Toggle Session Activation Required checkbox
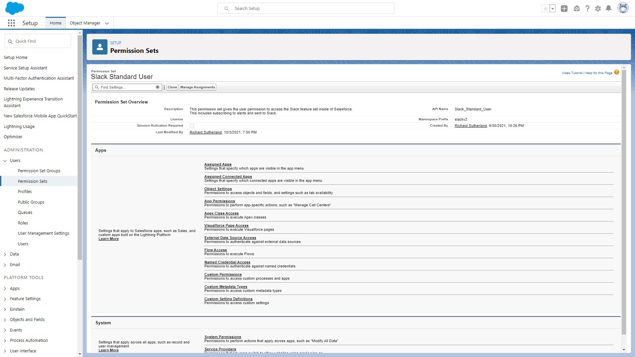Image resolution: width=635 pixels, height=357 pixels. [x=192, y=126]
